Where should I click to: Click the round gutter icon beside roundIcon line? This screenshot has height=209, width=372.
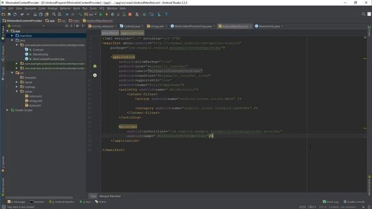(95, 75)
